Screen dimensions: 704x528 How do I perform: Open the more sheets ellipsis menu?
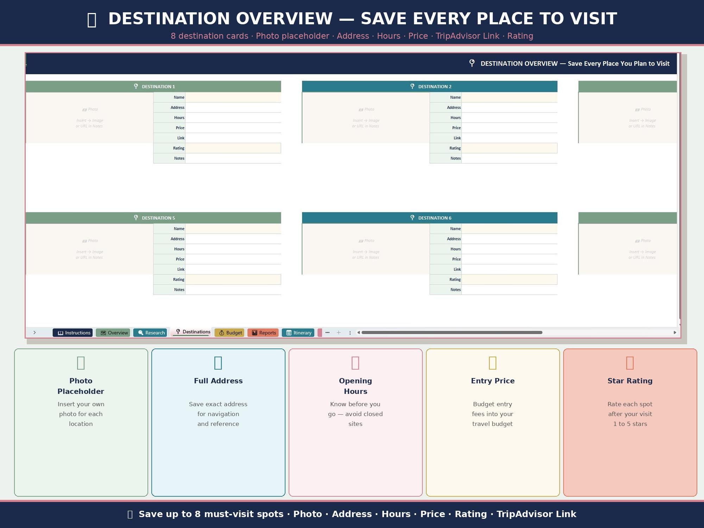tap(327, 332)
